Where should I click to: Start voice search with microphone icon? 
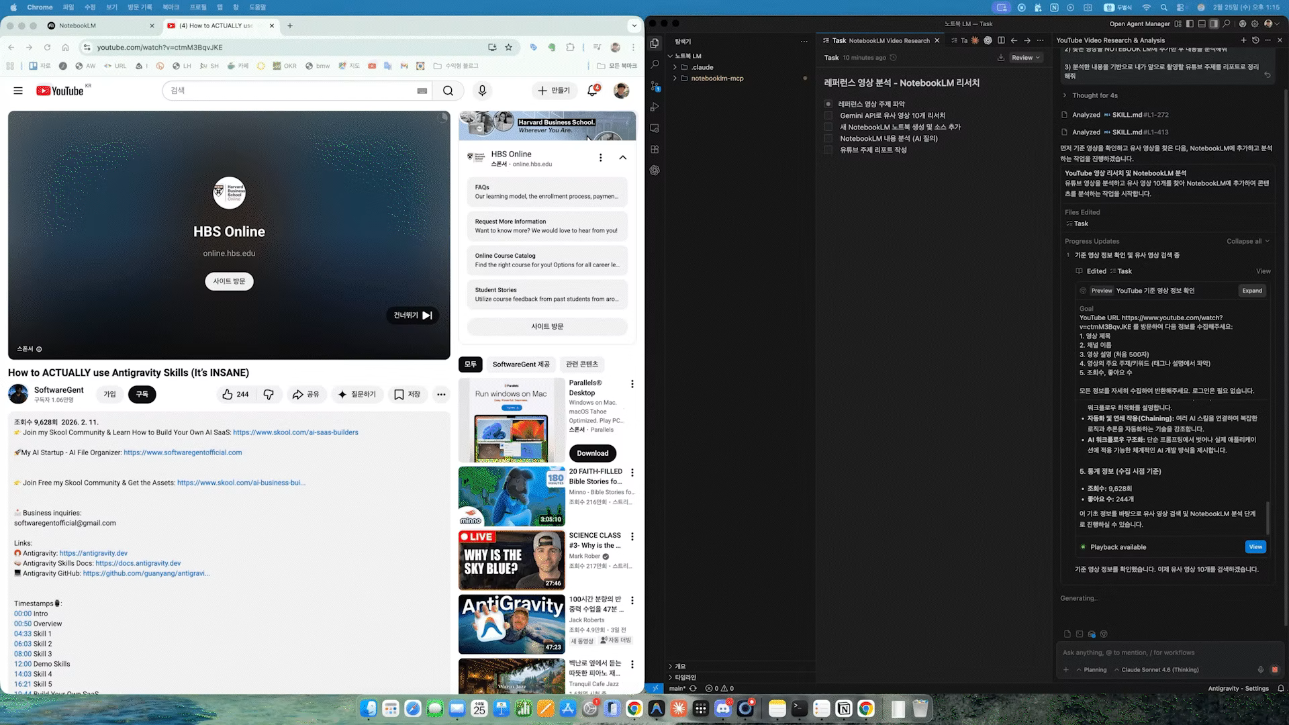click(482, 91)
